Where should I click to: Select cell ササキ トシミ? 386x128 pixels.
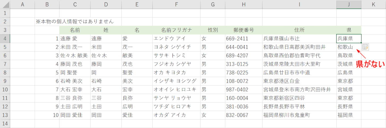[176, 56]
